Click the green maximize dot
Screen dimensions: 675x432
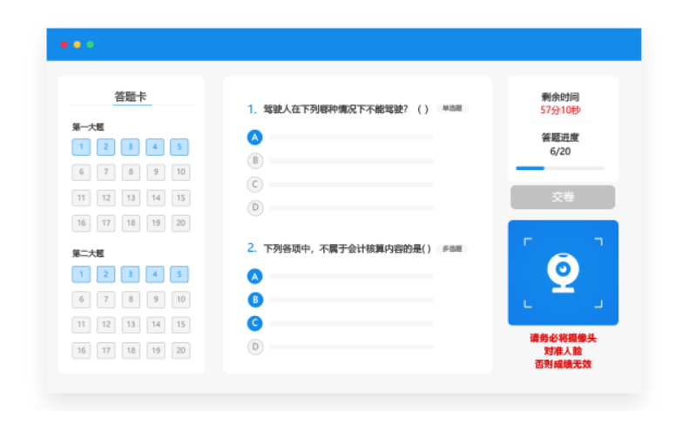(90, 44)
